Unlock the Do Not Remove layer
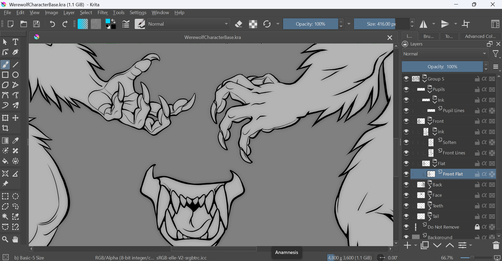 (477, 227)
